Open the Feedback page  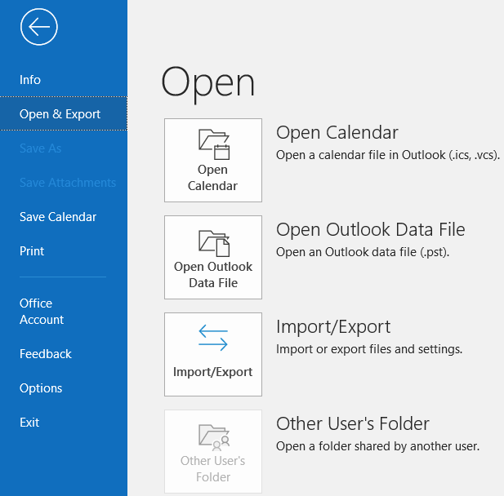click(x=64, y=354)
